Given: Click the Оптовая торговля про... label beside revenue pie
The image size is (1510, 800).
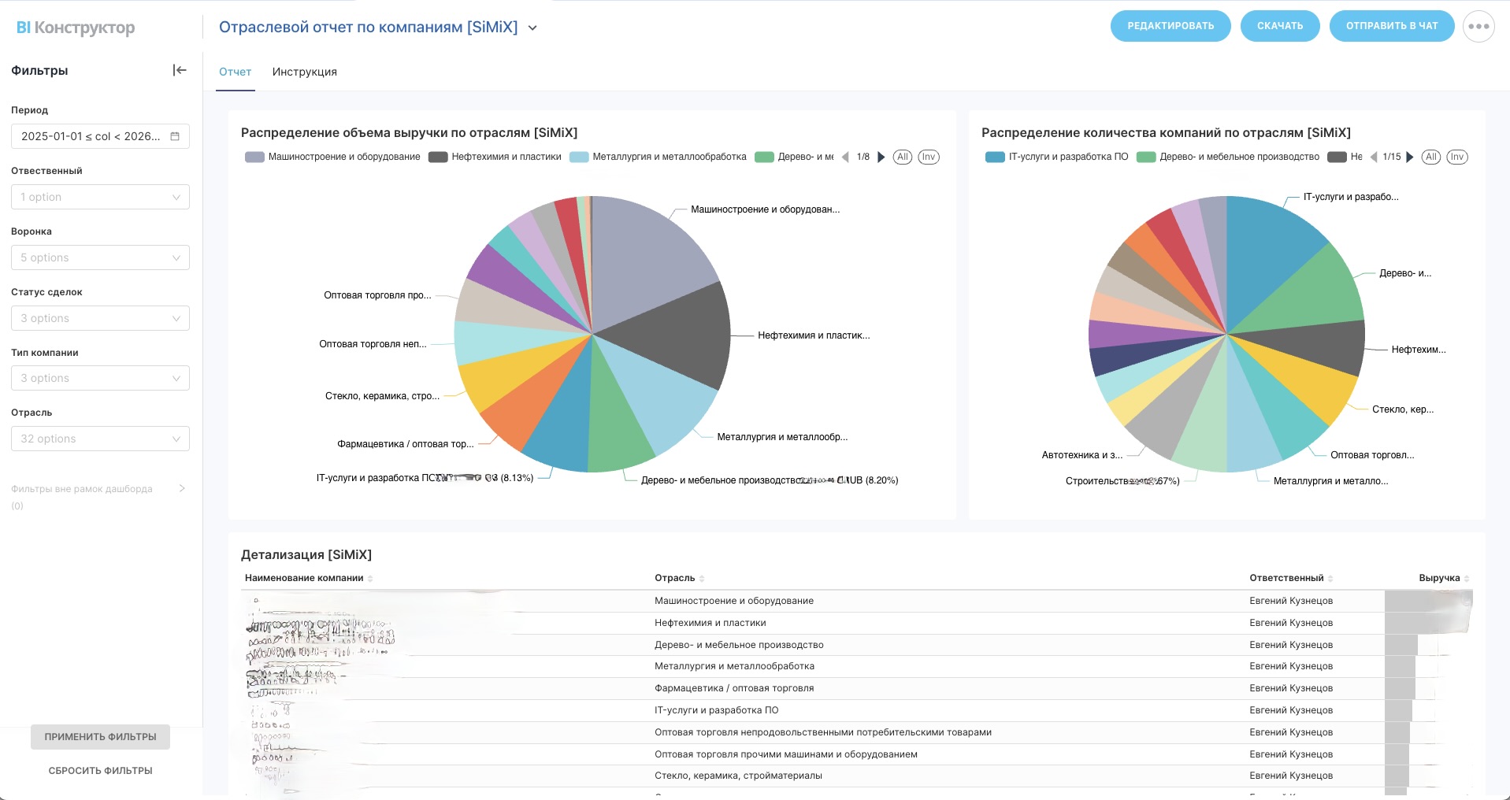Looking at the screenshot, I should [377, 295].
